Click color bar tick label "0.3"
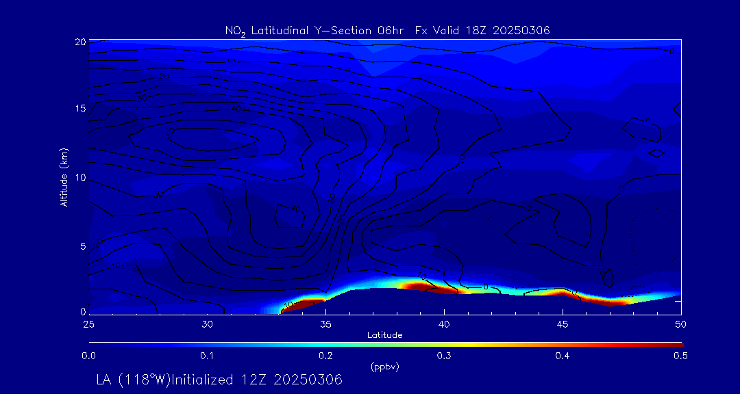This screenshot has height=394, width=740. point(444,356)
